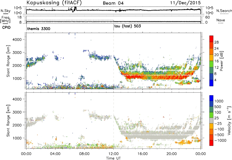Pick the blue bottom segment of the Power colorbar

pos(211,83)
